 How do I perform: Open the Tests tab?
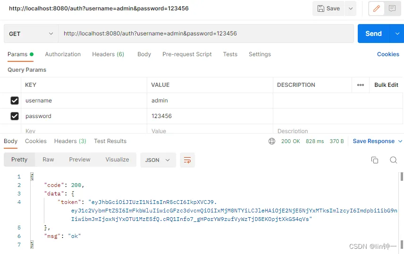[x=230, y=54]
